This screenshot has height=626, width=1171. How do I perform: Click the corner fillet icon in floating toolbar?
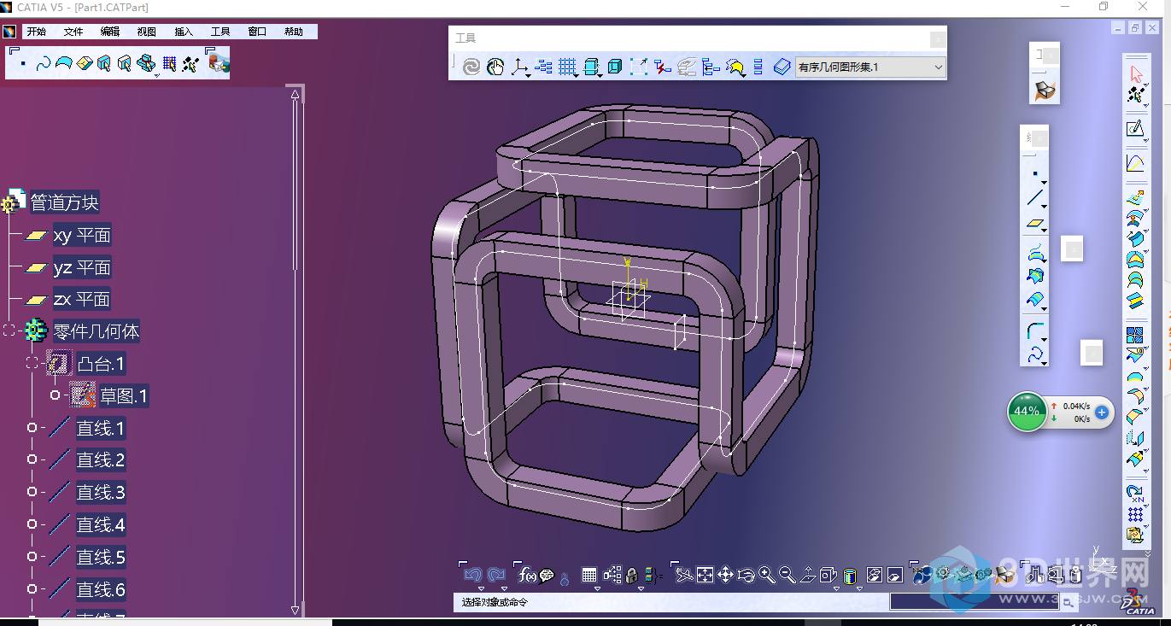click(x=1035, y=330)
